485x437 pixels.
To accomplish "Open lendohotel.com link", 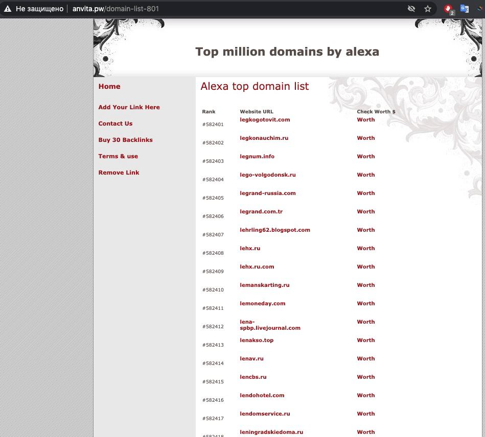I will (262, 396).
